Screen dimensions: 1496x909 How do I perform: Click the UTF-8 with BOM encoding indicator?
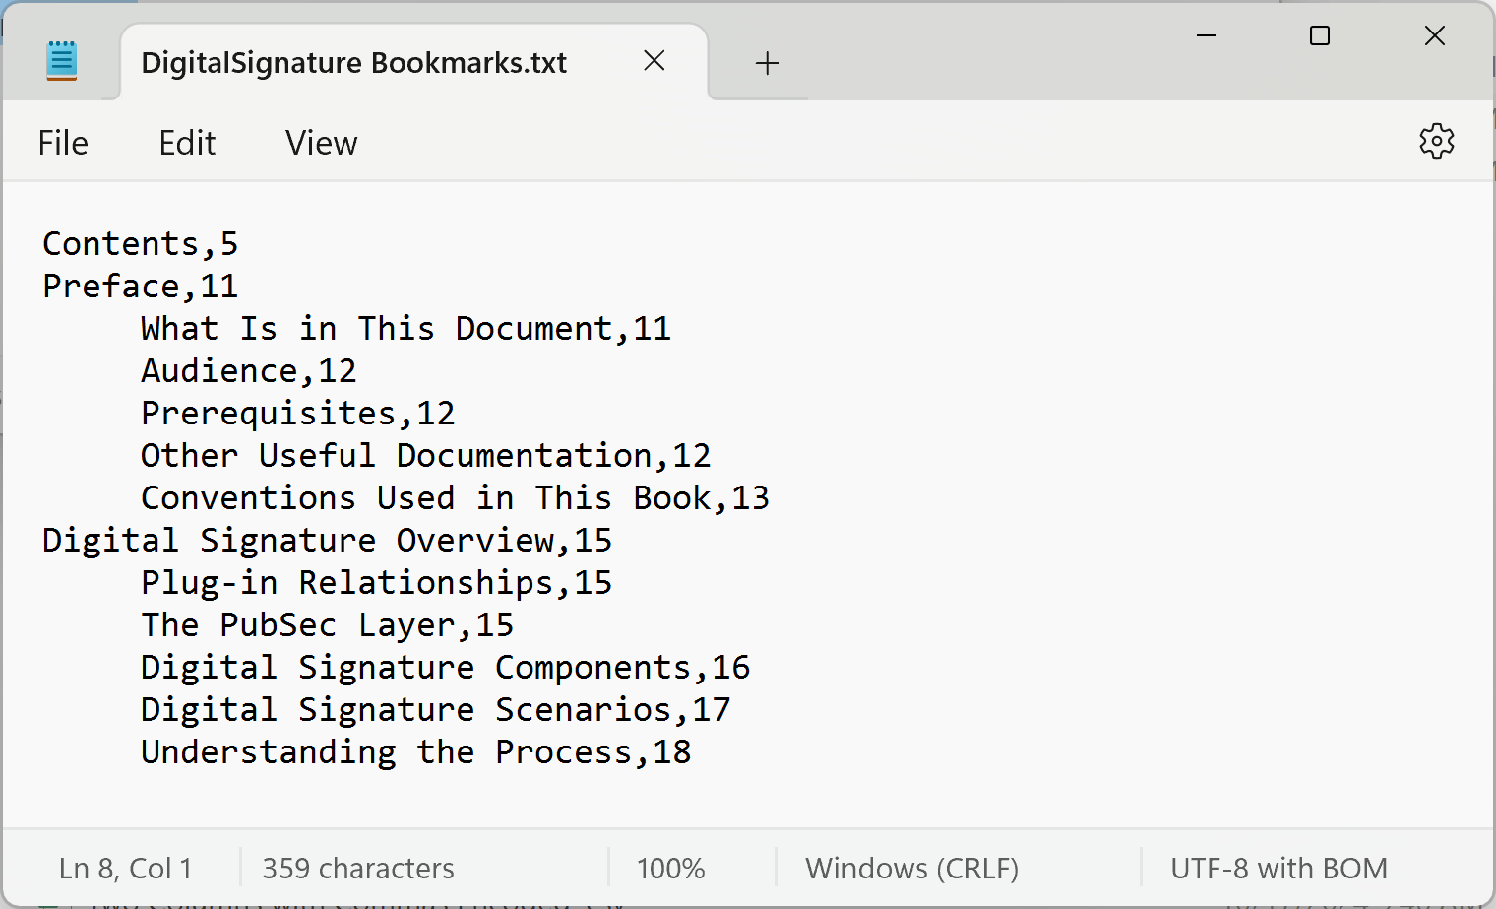click(x=1278, y=869)
